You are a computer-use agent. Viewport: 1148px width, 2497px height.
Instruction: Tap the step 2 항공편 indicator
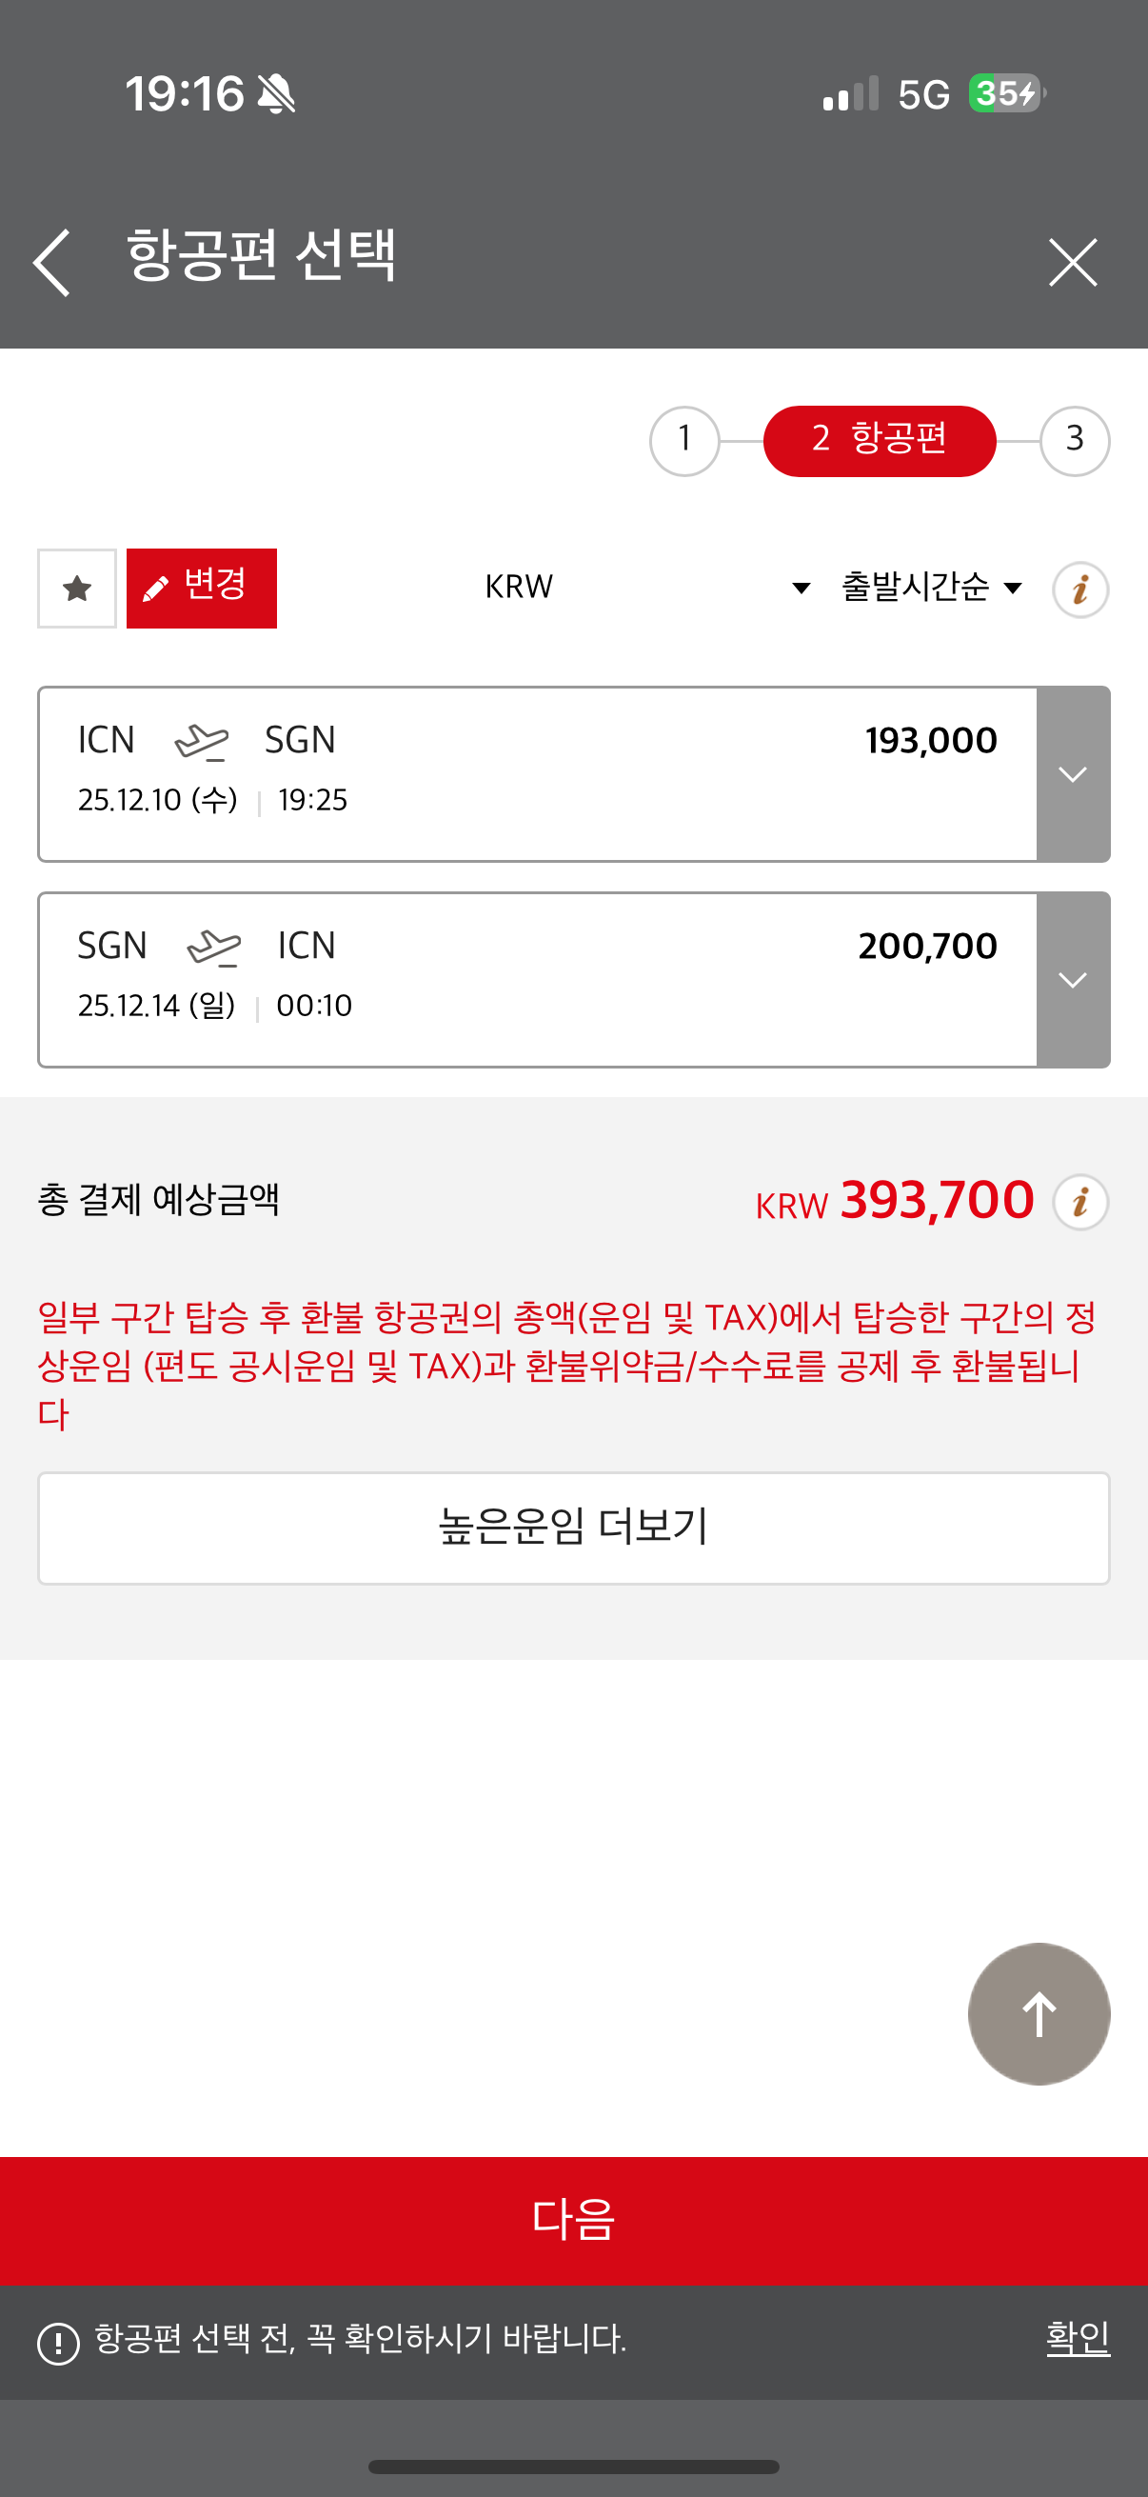click(x=879, y=441)
